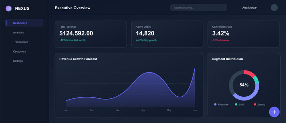Click the SME legend dot

(236, 104)
